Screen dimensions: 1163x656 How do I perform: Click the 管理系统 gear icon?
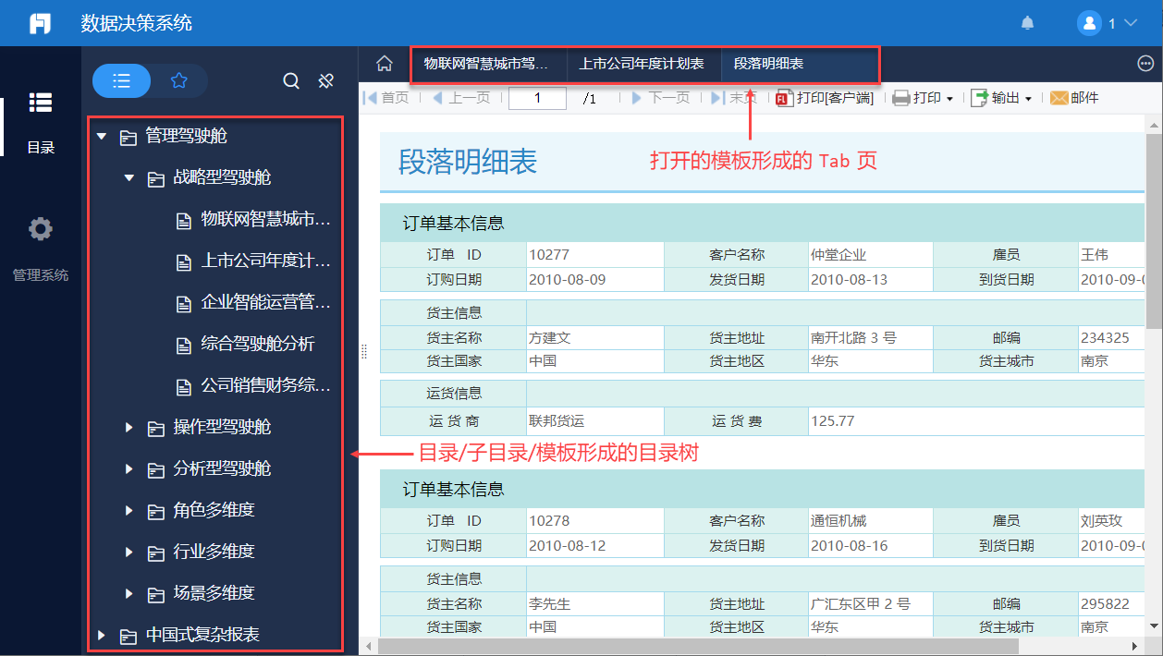pyautogui.click(x=41, y=229)
